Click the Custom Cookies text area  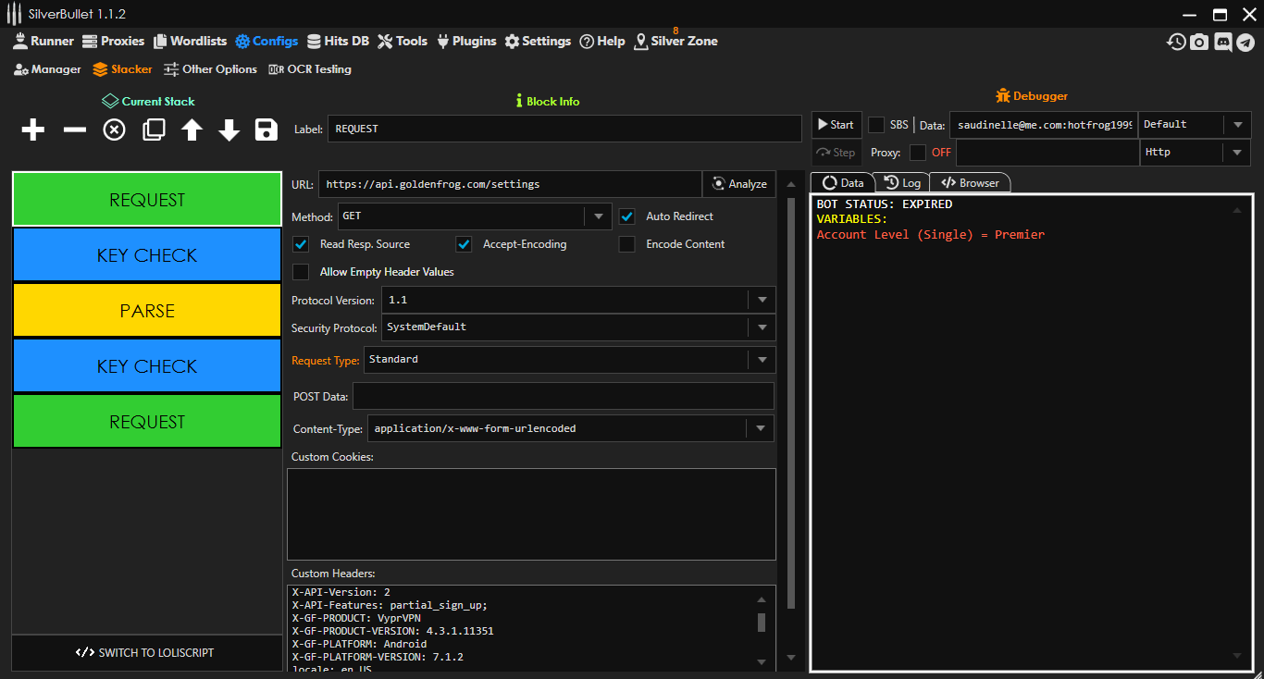[531, 514]
